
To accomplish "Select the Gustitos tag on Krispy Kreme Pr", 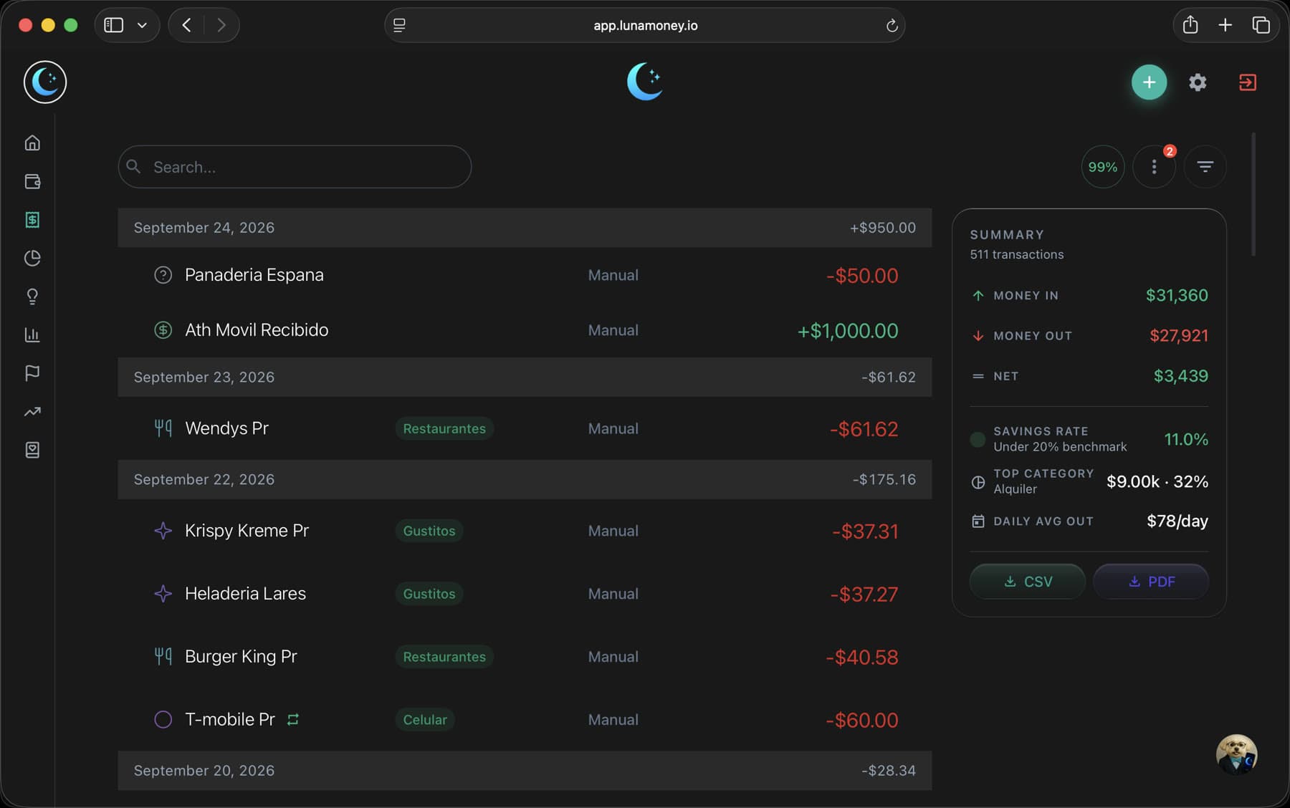I will point(429,531).
